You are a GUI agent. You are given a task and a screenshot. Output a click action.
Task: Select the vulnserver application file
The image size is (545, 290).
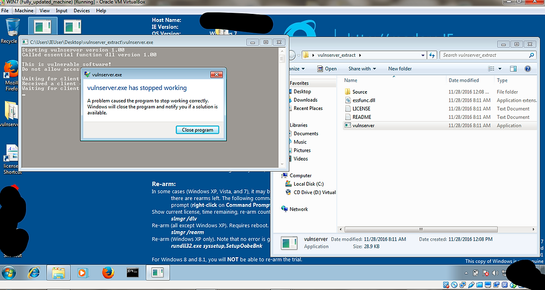(x=440, y=126)
